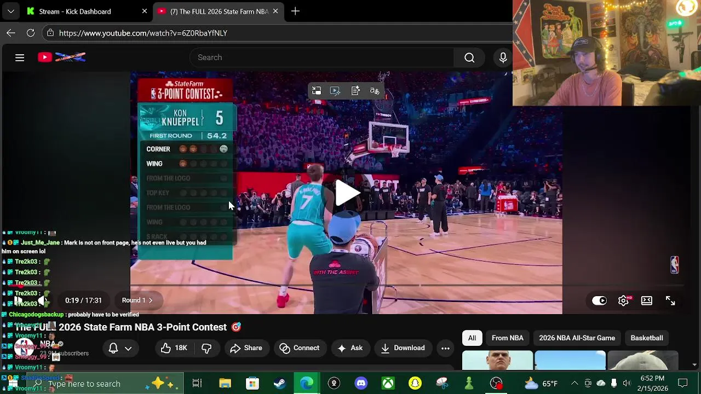Download the video

pyautogui.click(x=403, y=348)
